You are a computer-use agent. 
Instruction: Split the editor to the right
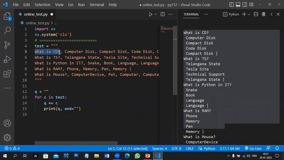pos(163,14)
